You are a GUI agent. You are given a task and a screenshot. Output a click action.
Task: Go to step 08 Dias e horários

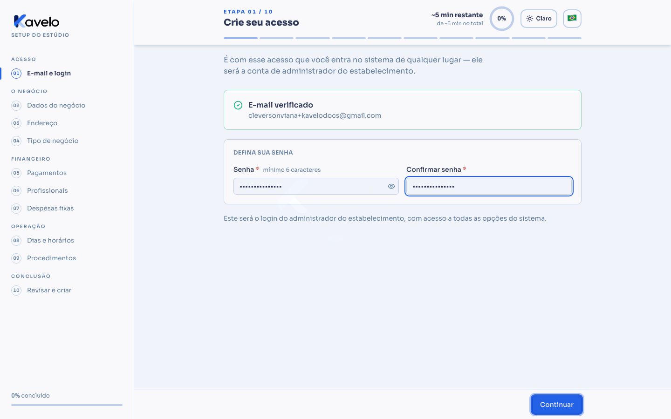[67, 240]
